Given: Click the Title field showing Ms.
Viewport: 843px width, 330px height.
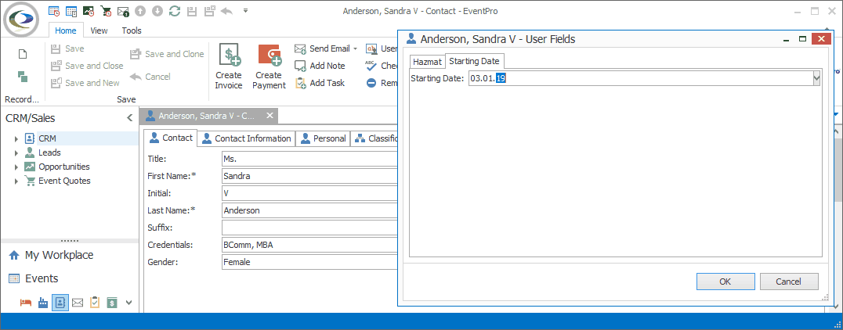Looking at the screenshot, I should pyautogui.click(x=309, y=159).
